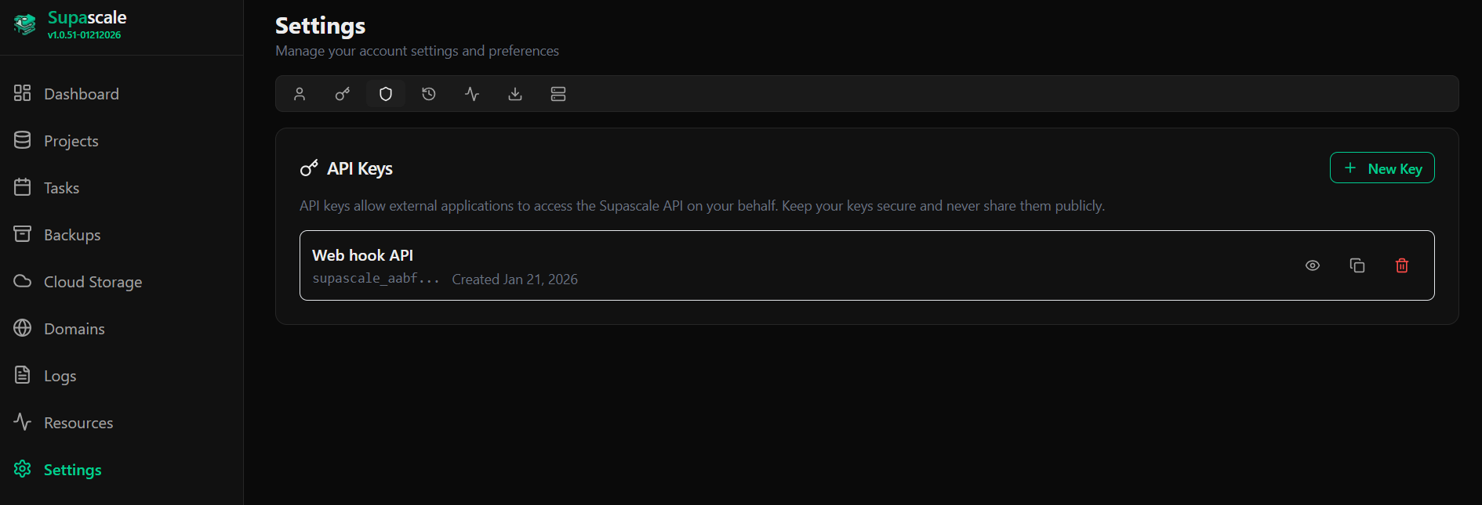Click the Supascale logo
This screenshot has width=1482, height=505.
(25, 24)
